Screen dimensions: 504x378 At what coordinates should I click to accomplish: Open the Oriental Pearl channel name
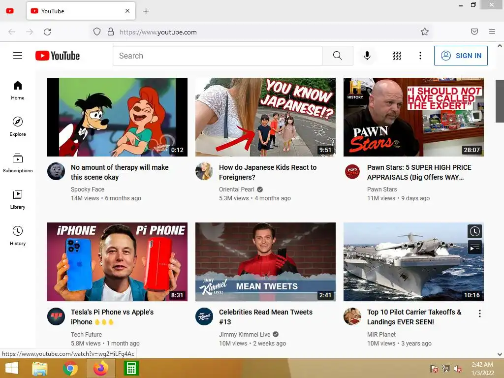coord(237,189)
